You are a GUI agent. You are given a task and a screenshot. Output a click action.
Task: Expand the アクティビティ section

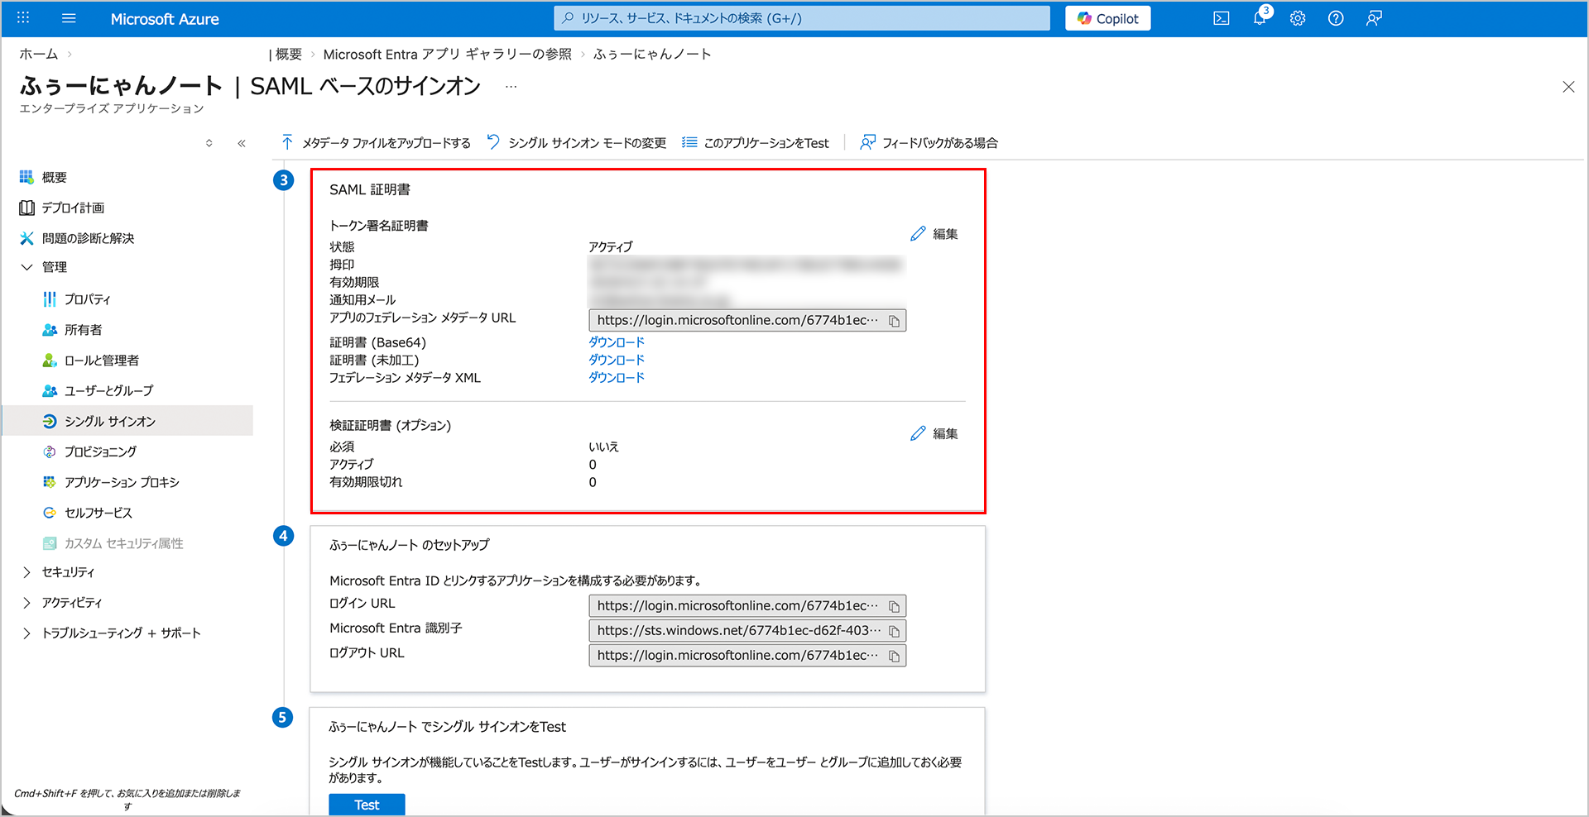pos(27,603)
